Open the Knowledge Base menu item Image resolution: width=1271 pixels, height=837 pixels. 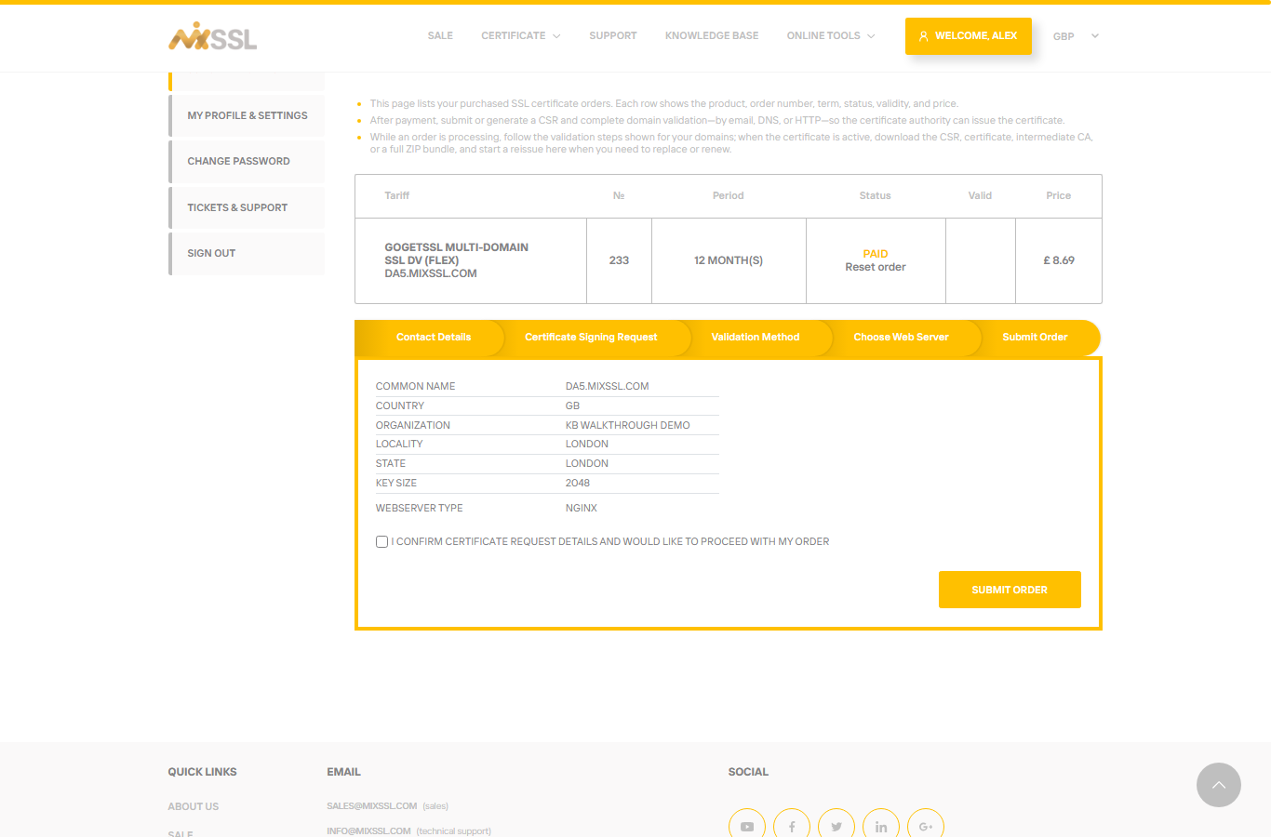pos(712,36)
